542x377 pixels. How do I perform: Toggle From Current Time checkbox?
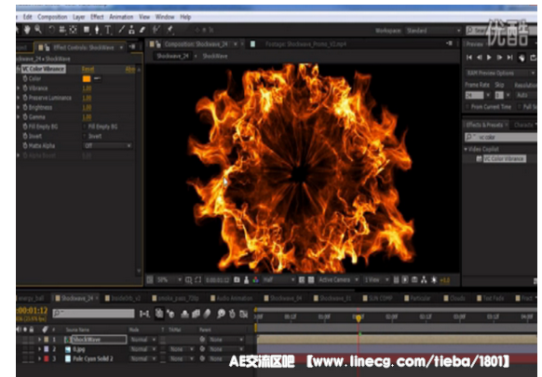[x=467, y=107]
